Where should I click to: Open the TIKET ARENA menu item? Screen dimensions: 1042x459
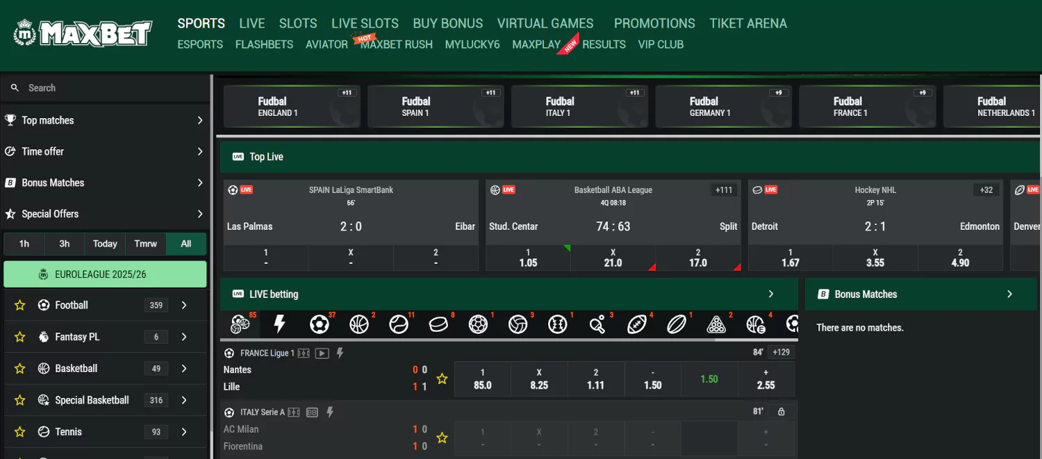[748, 23]
